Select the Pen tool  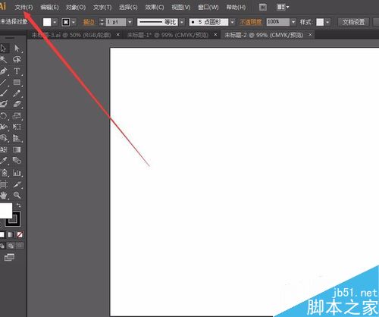4,71
